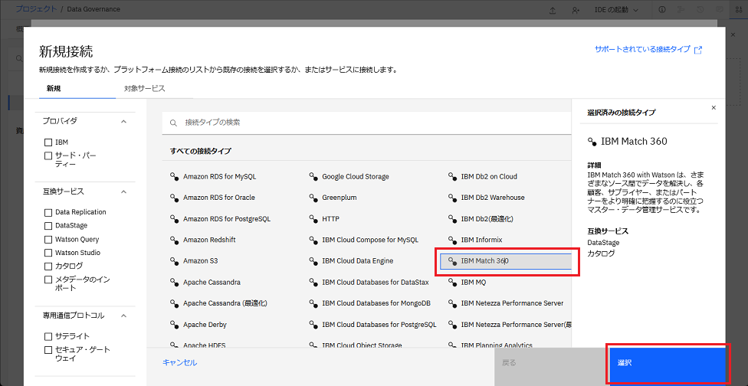748x386 pixels.
Task: Select Amazon RDS for Oracle
Action: pos(219,198)
